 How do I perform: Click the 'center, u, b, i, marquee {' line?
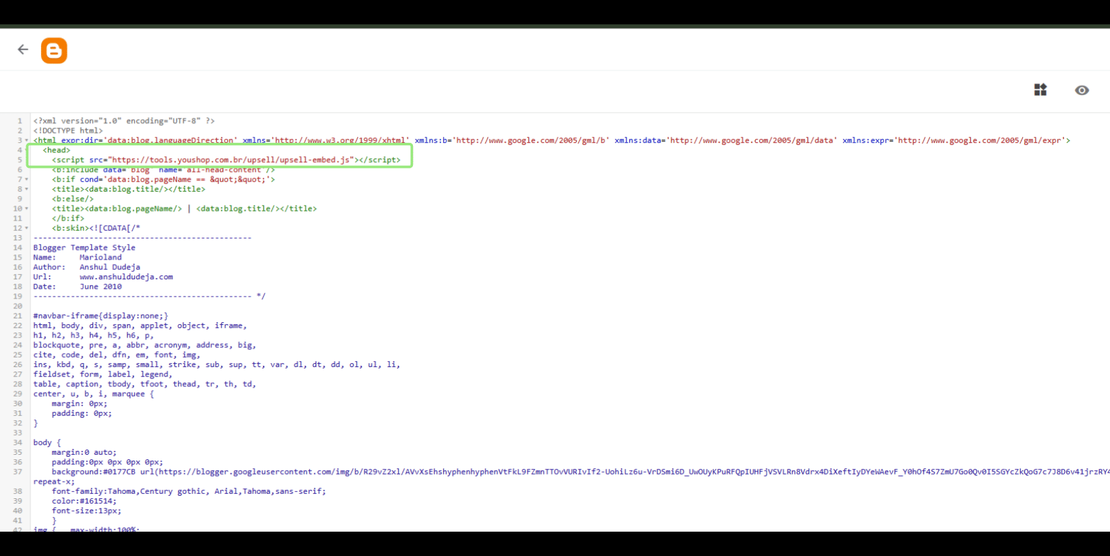[x=94, y=394]
